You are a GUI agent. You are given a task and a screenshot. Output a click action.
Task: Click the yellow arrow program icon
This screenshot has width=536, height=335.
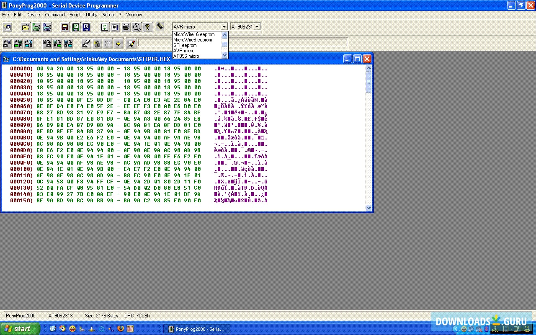pos(119,43)
